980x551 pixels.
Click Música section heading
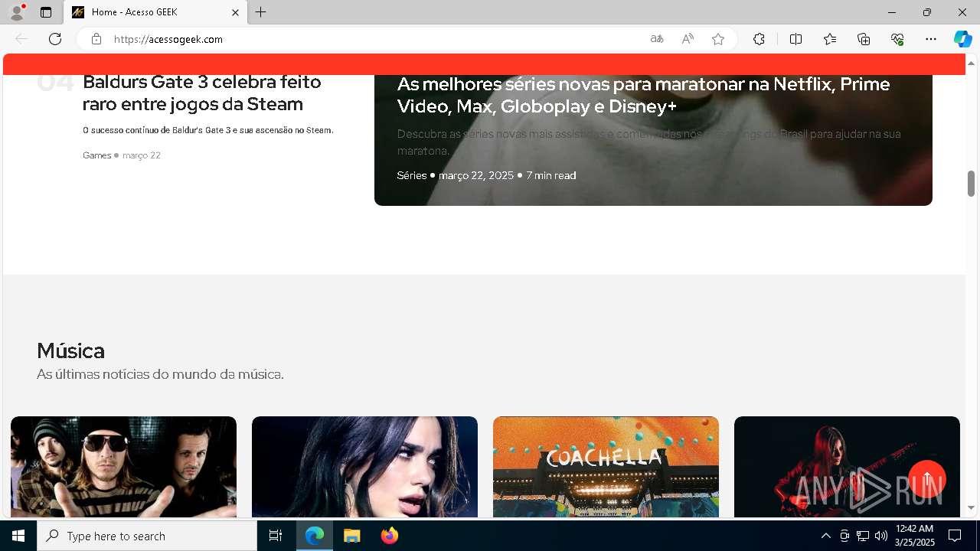click(x=70, y=350)
